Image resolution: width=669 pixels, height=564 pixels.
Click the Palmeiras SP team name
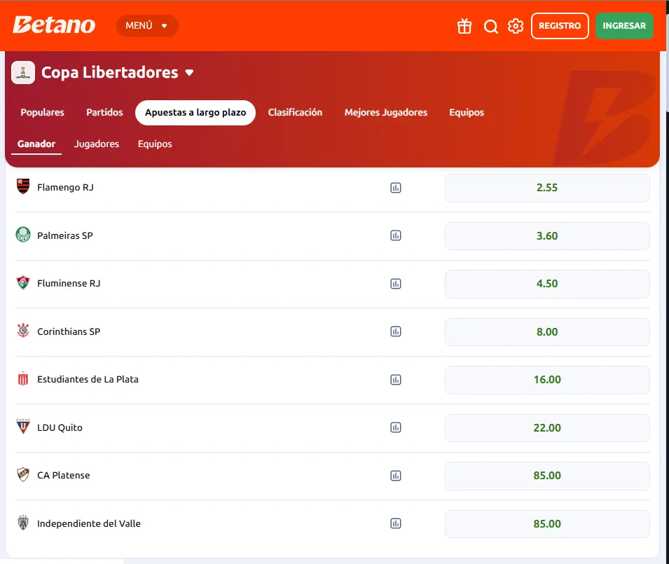point(65,235)
